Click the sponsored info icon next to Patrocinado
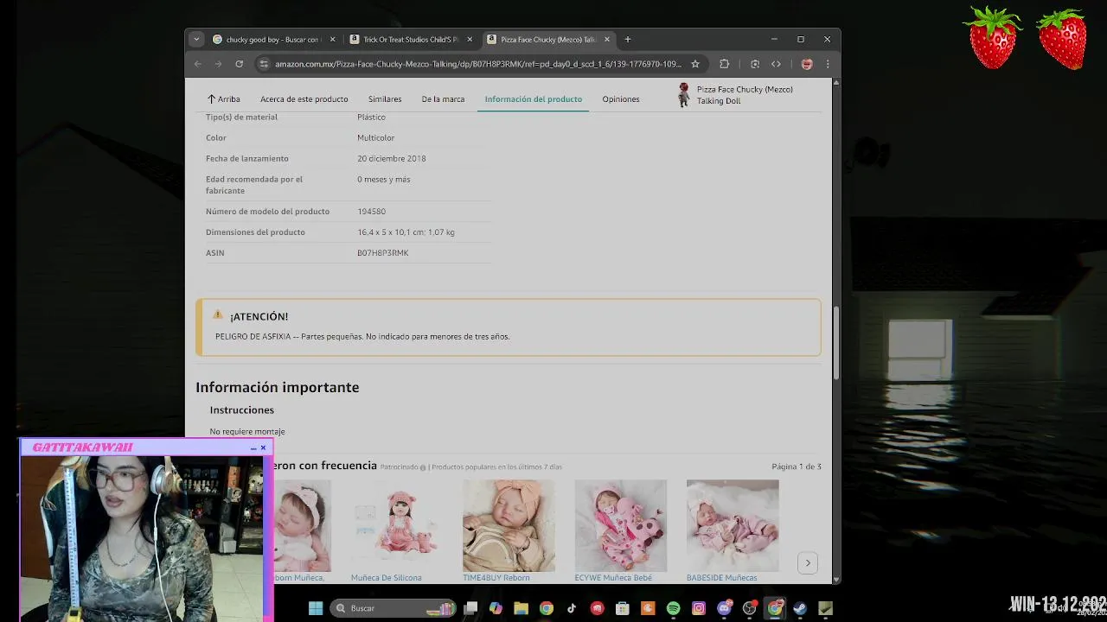1107x622 pixels. point(423,467)
